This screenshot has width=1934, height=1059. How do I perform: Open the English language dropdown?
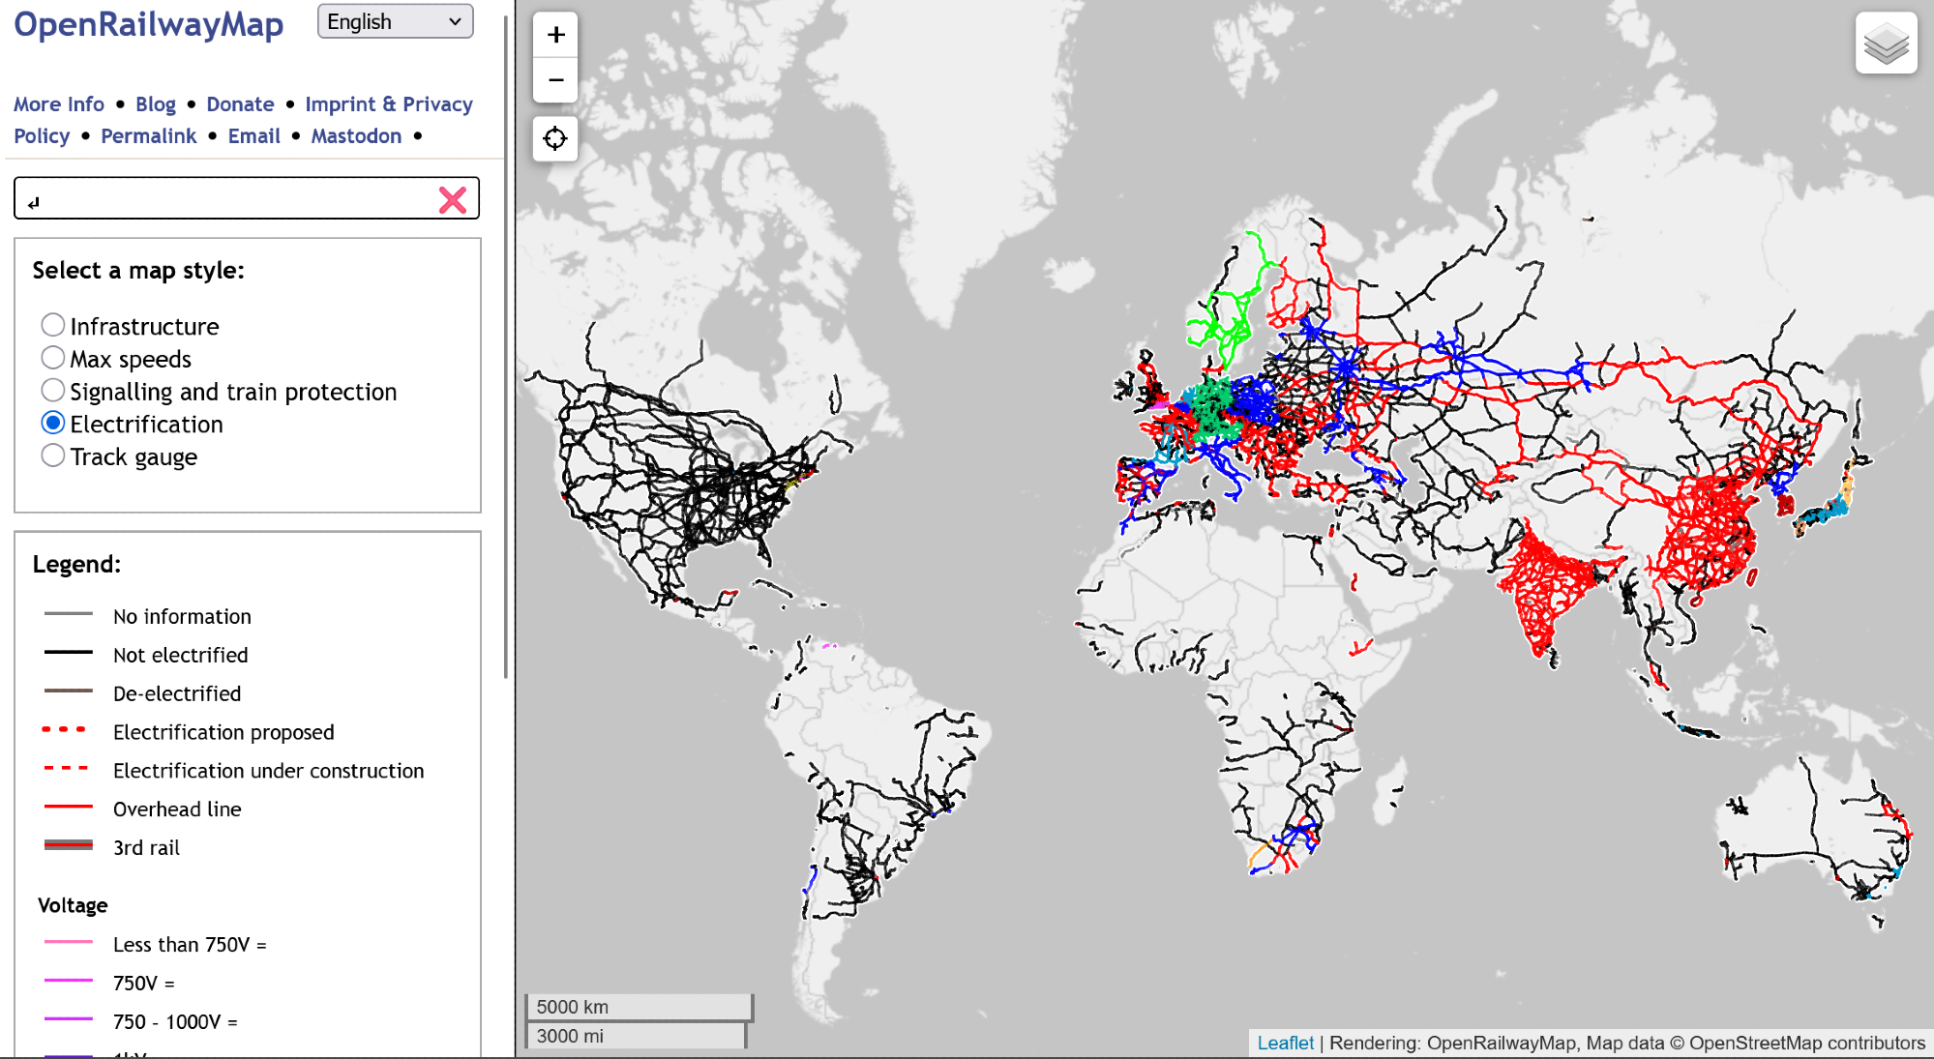coord(395,21)
